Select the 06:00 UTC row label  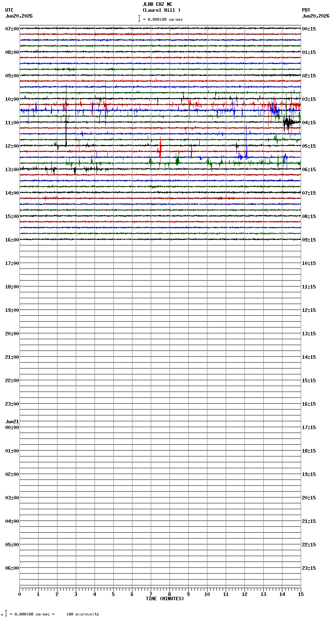pyautogui.click(x=12, y=568)
